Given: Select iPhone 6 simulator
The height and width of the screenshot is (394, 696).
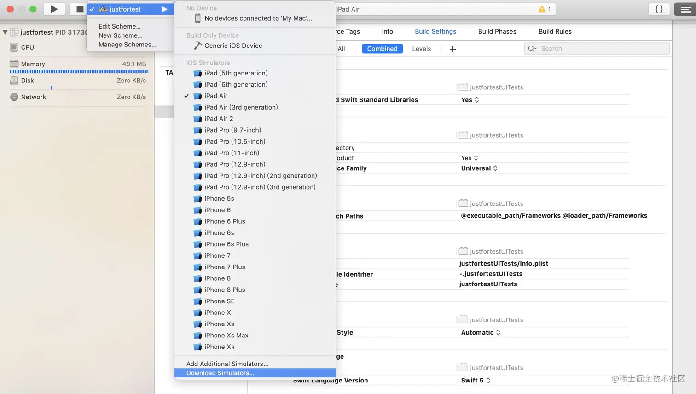Looking at the screenshot, I should coord(255,210).
